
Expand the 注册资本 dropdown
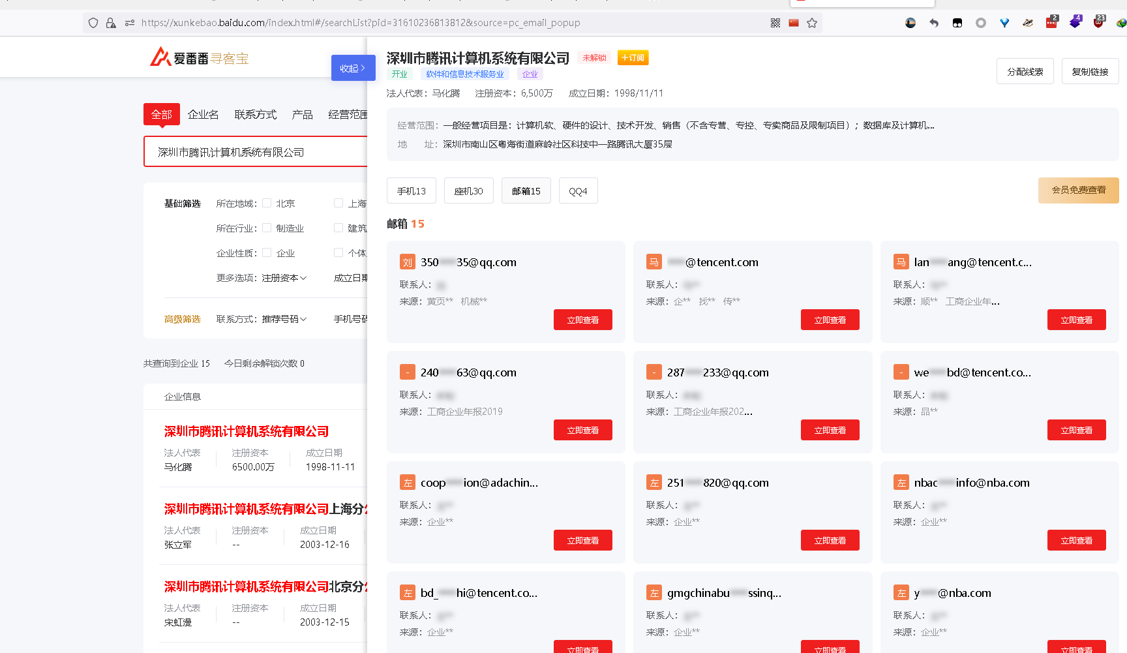[x=284, y=278]
